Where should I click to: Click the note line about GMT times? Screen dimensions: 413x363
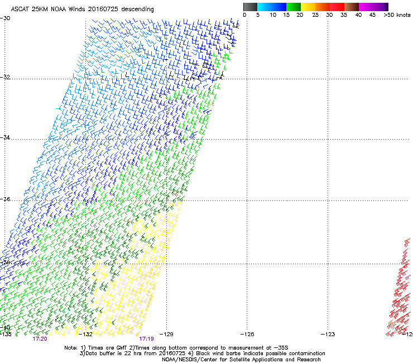click(176, 348)
